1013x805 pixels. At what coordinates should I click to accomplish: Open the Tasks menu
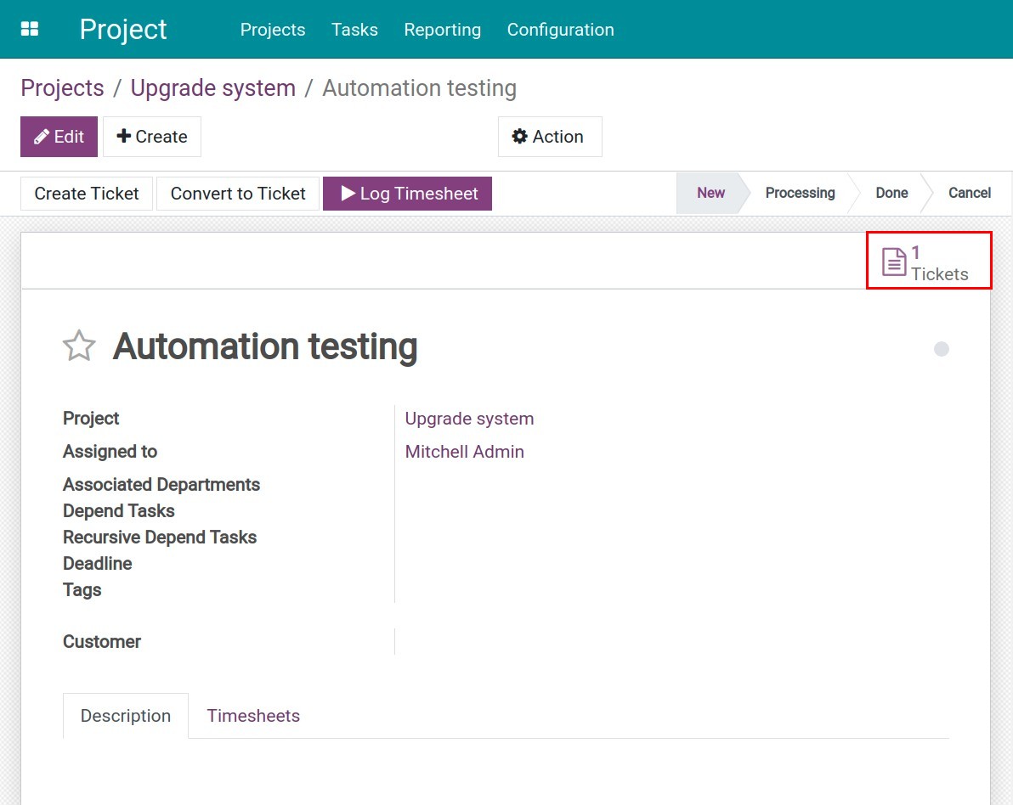pos(354,30)
